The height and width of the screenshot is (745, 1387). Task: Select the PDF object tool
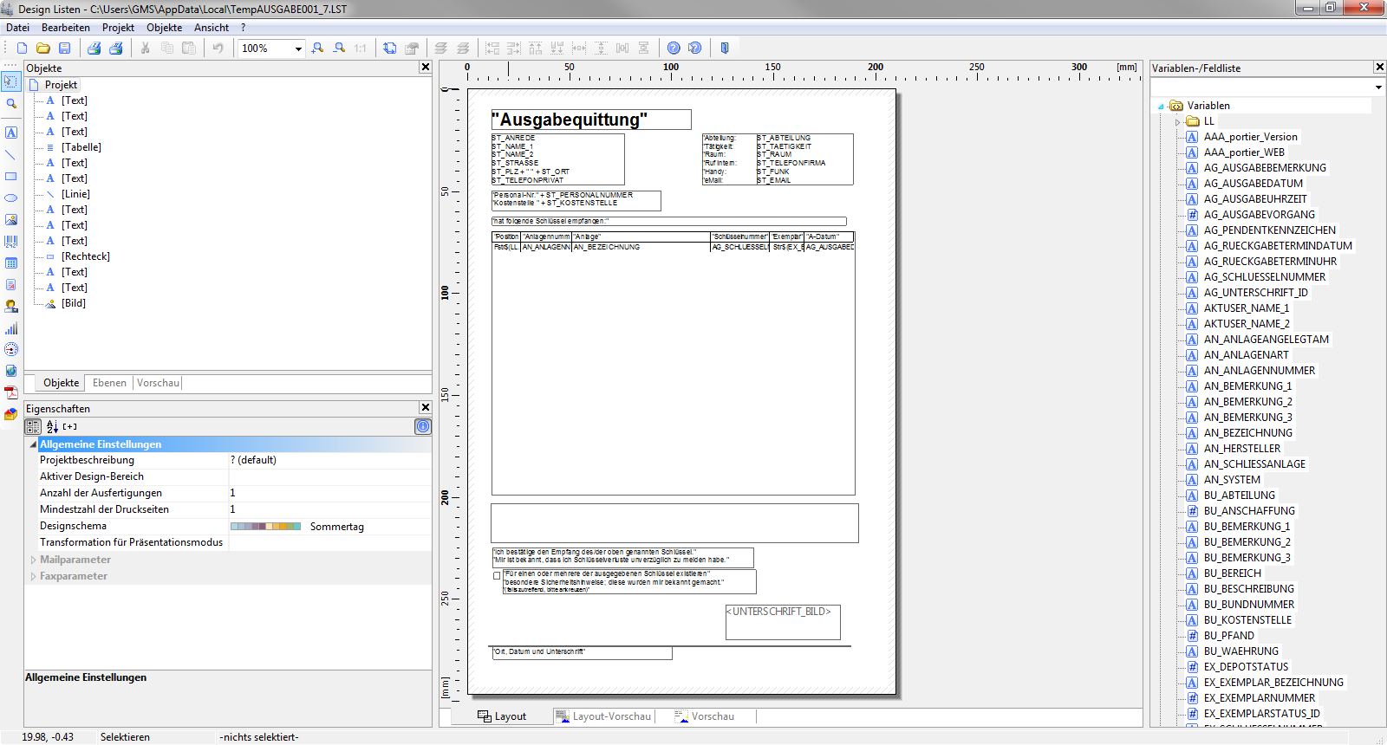11,392
